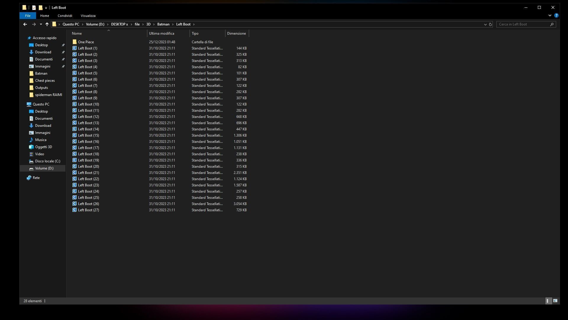568x320 pixels.
Task: Click the search magnifier icon
Action: (x=552, y=24)
